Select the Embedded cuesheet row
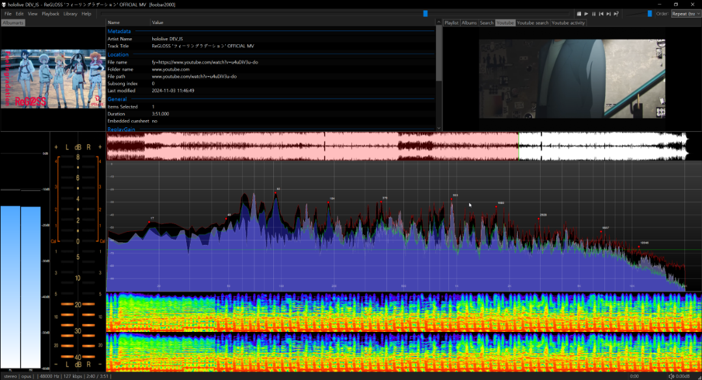The height and width of the screenshot is (380, 702). point(271,121)
